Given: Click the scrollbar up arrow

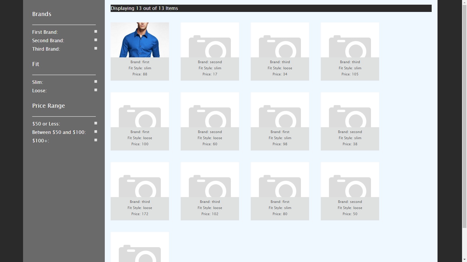Looking at the screenshot, I should (x=464, y=2).
